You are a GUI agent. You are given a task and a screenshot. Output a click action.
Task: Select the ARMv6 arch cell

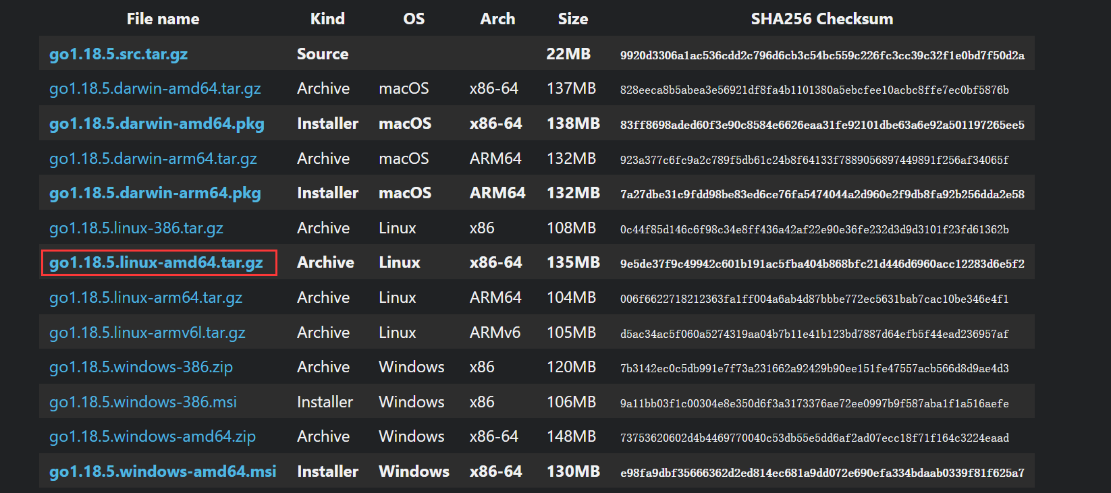tap(495, 332)
